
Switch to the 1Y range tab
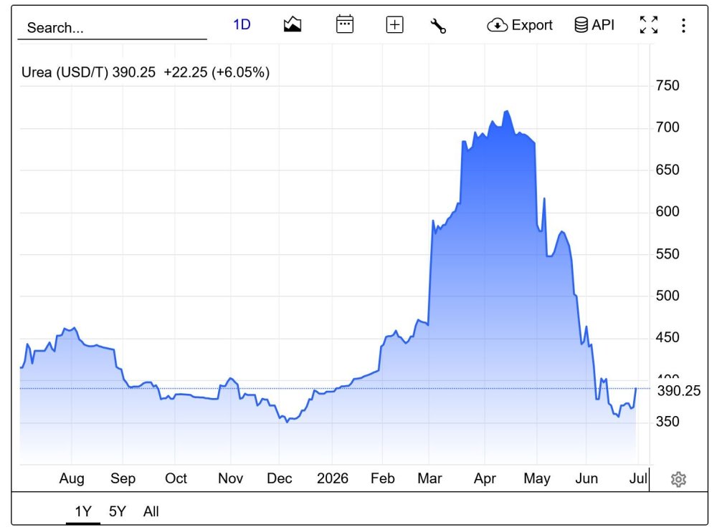pyautogui.click(x=83, y=511)
